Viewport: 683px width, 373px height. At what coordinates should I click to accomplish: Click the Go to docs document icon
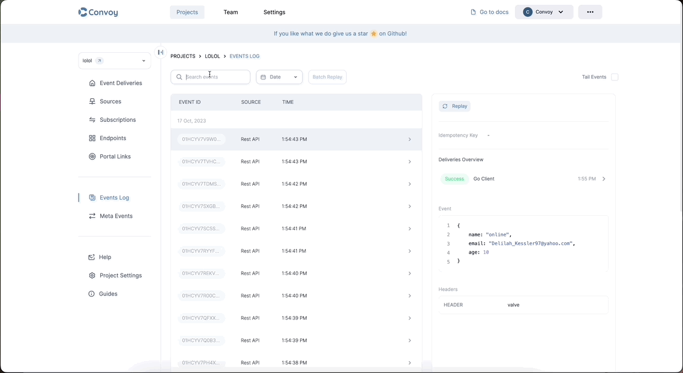(473, 12)
